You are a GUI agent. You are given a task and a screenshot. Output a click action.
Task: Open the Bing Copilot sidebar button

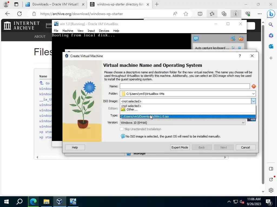[x=271, y=14]
